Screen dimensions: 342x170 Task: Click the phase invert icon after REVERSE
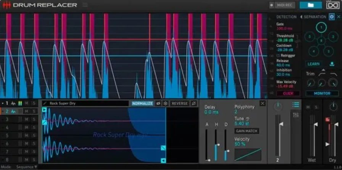point(194,103)
